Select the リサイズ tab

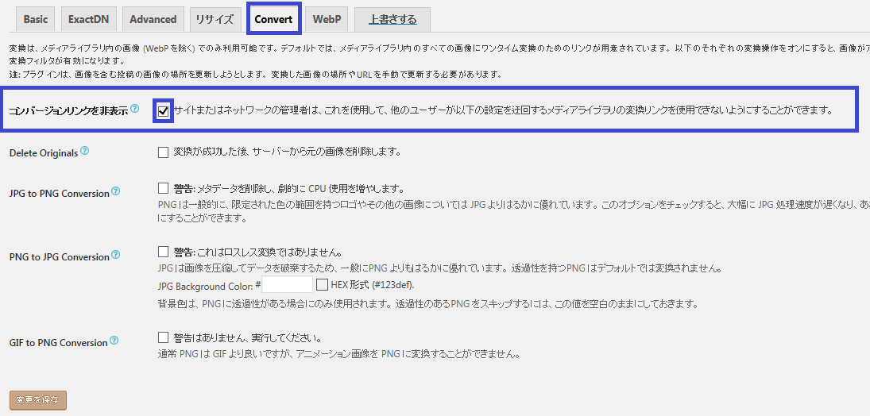215,19
